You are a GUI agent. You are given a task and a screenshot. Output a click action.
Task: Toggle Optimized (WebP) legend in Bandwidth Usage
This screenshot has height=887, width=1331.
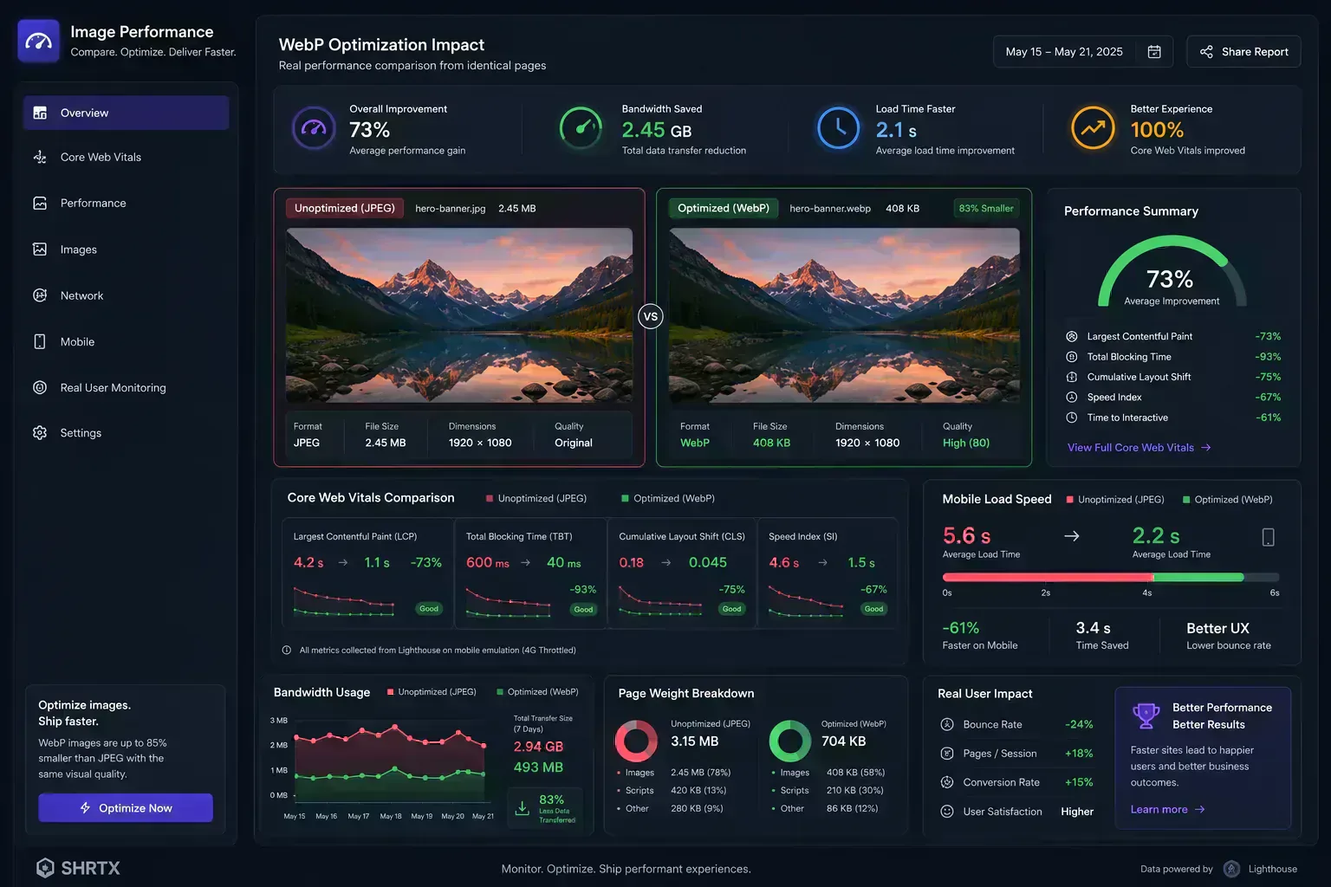pos(537,692)
